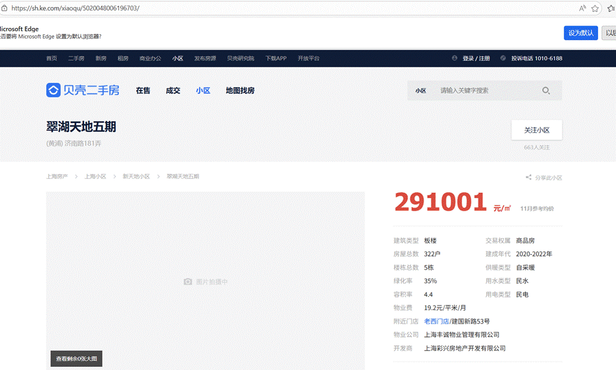Viewport: 616px width, 370px height.
Task: Open the 老西门店 store link
Action: point(436,321)
